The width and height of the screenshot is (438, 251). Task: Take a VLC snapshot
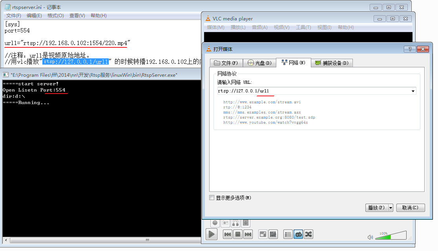[225, 223]
